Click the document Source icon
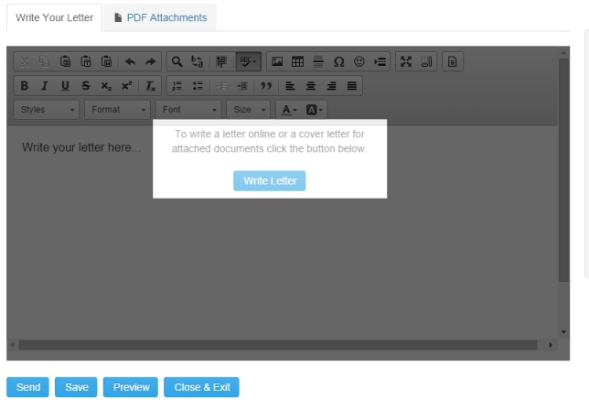 pyautogui.click(x=452, y=61)
